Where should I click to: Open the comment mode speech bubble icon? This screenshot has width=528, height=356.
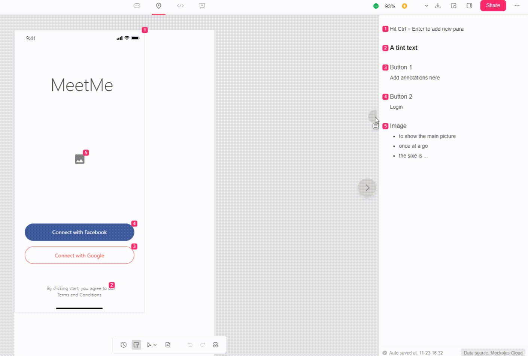(137, 6)
